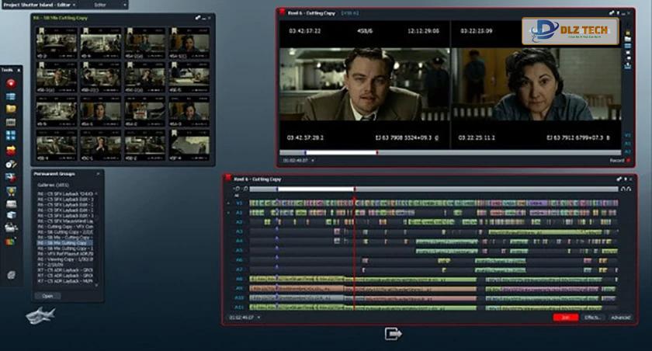Click the timeline overview bar at top
Viewport: 652px width, 351px height.
pyautogui.click(x=434, y=189)
